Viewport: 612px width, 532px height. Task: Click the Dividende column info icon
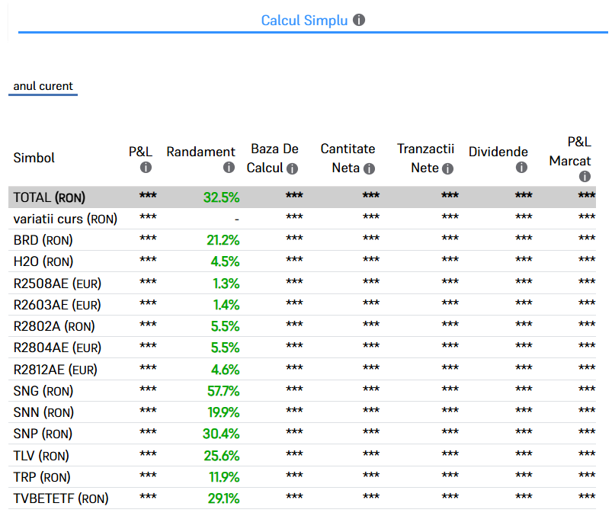pos(521,168)
